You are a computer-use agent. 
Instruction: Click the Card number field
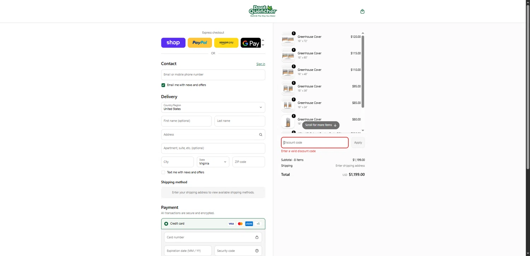click(213, 237)
